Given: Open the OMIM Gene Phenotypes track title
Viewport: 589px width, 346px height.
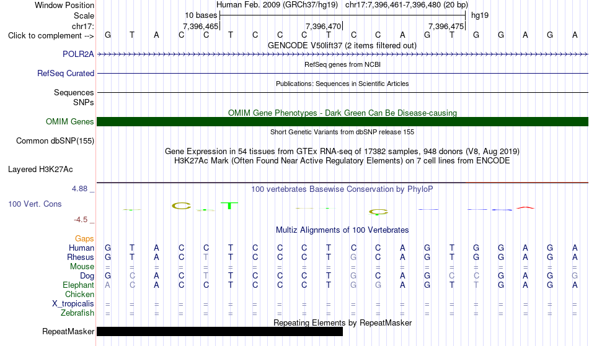Looking at the screenshot, I should tap(342, 113).
